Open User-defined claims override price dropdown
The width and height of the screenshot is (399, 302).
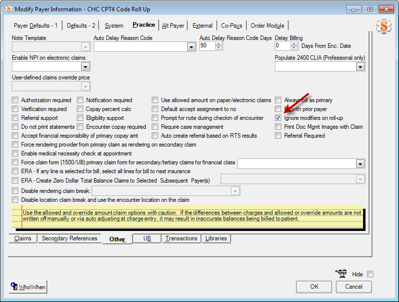point(86,87)
